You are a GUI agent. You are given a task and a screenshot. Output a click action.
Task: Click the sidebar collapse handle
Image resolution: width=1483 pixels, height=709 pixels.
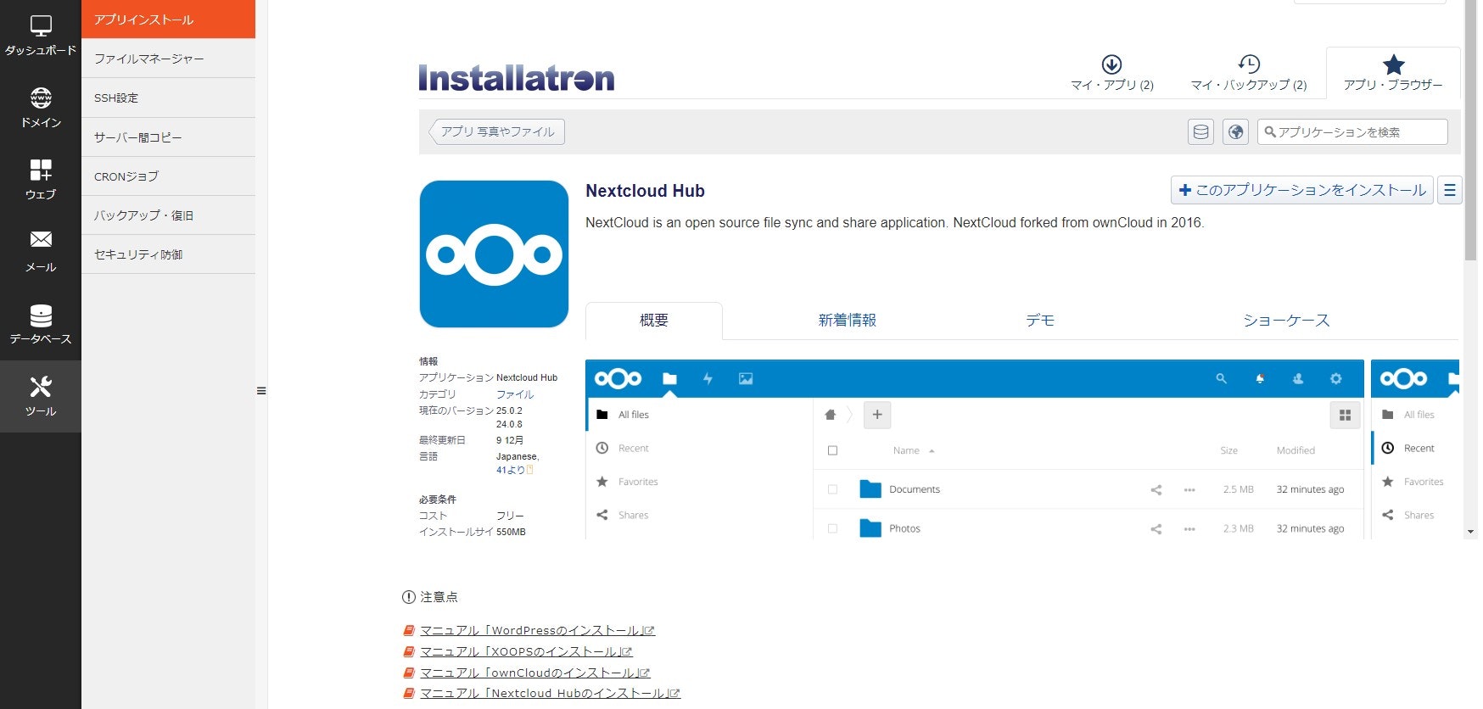(x=261, y=391)
